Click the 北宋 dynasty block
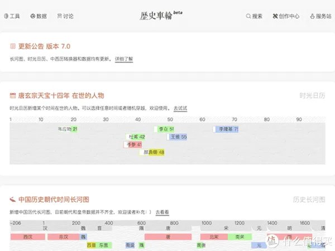The width and height of the screenshot is (335, 251). [x=214, y=237]
